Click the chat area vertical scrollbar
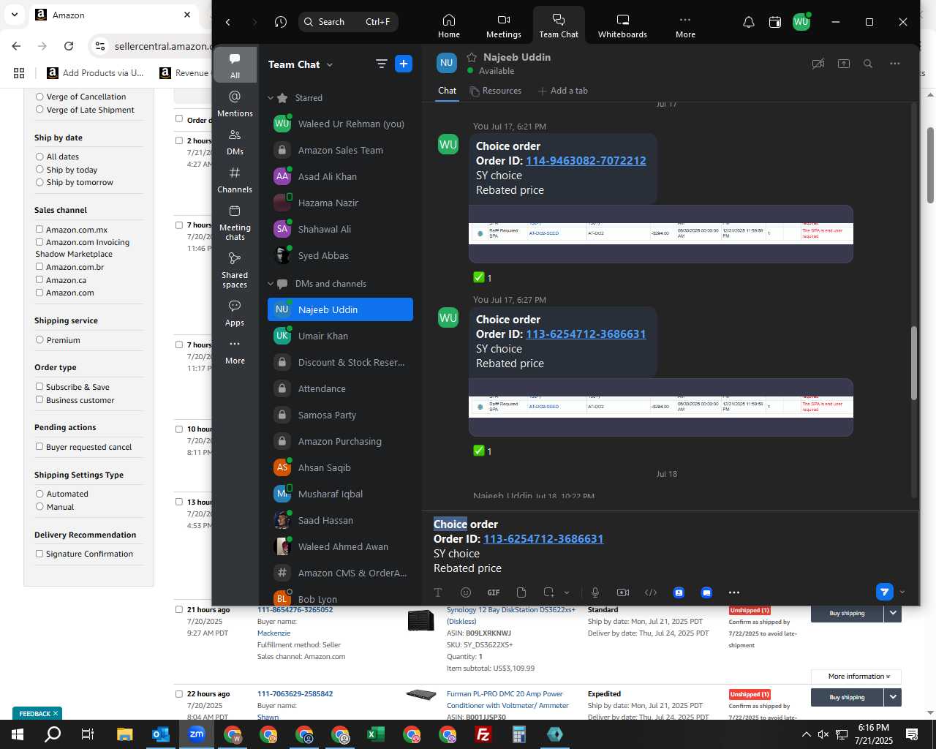936x749 pixels. click(x=913, y=362)
